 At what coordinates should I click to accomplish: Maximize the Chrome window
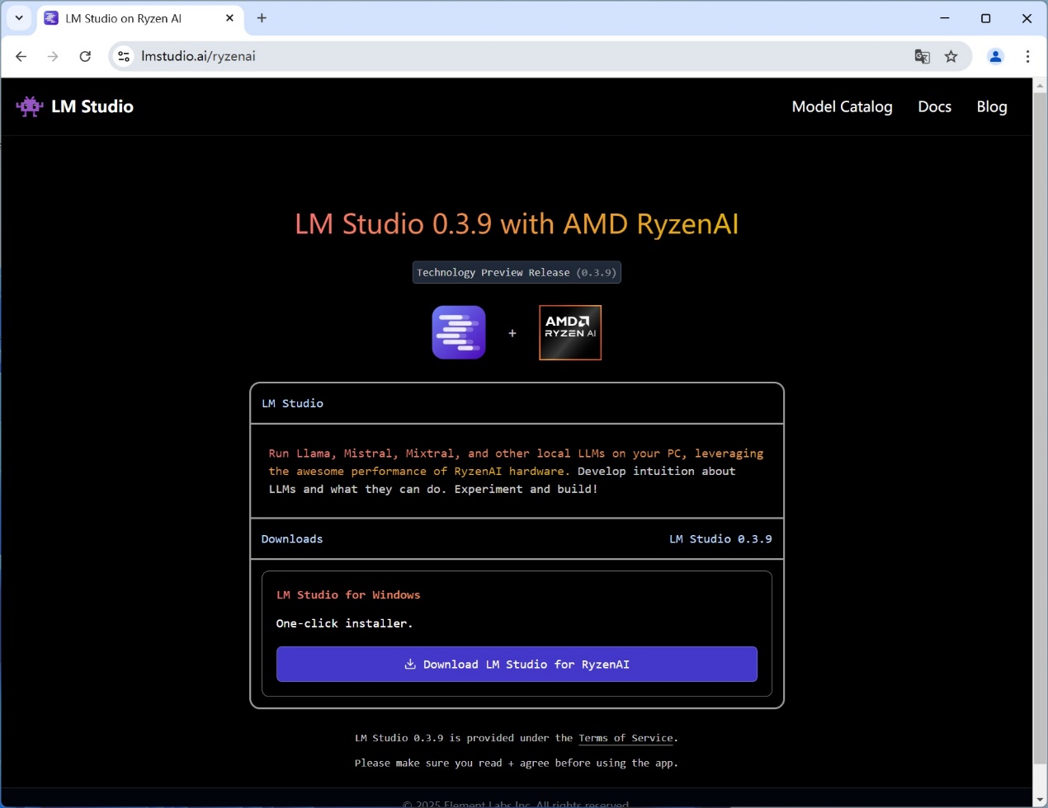click(985, 18)
